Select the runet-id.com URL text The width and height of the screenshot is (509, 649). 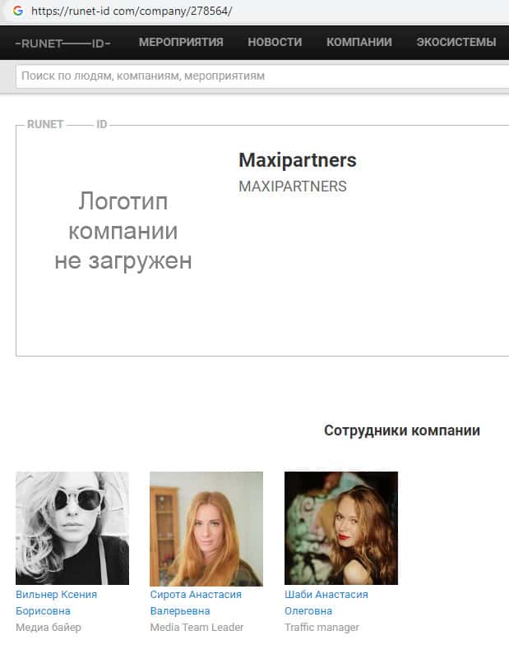pyautogui.click(x=132, y=12)
